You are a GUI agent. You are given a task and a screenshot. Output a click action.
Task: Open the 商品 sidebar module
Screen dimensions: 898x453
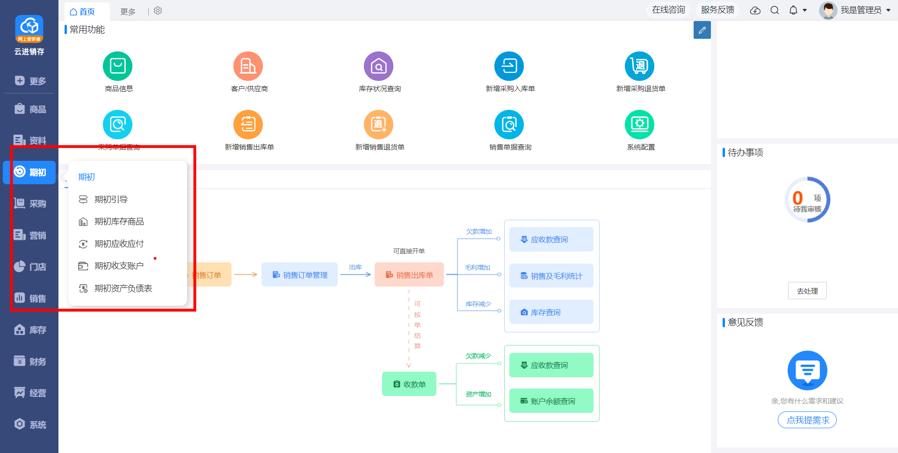(x=29, y=109)
